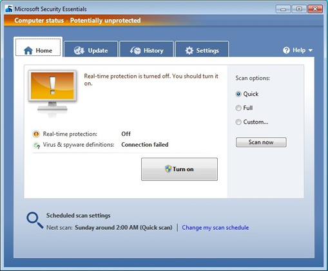Click the orange alert icon beside Real-time protection
This screenshot has height=271, width=328.
click(36, 134)
